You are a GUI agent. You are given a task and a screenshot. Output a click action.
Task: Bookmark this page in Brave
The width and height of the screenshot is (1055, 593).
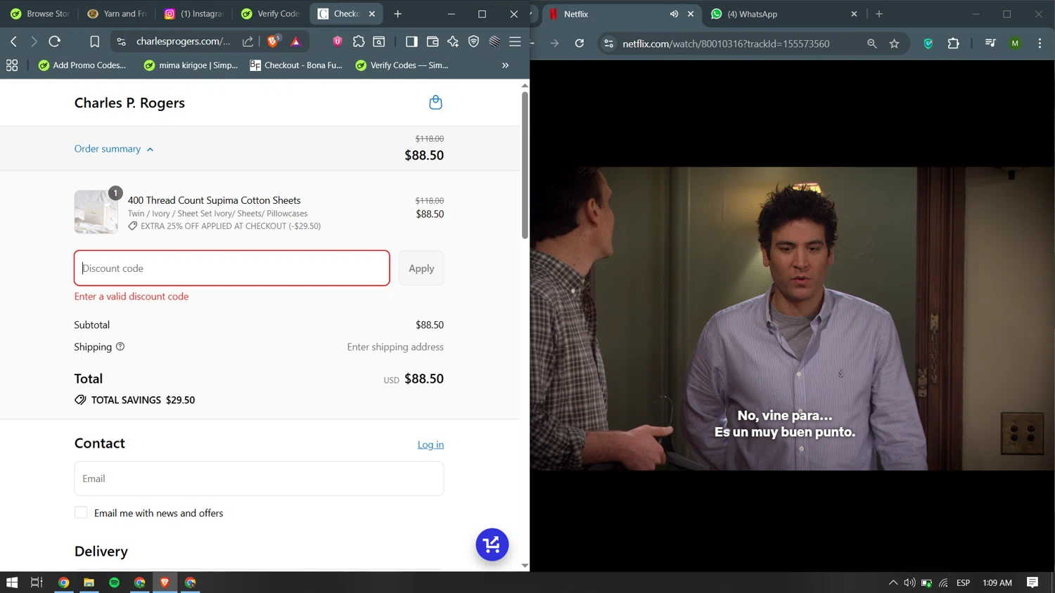94,41
